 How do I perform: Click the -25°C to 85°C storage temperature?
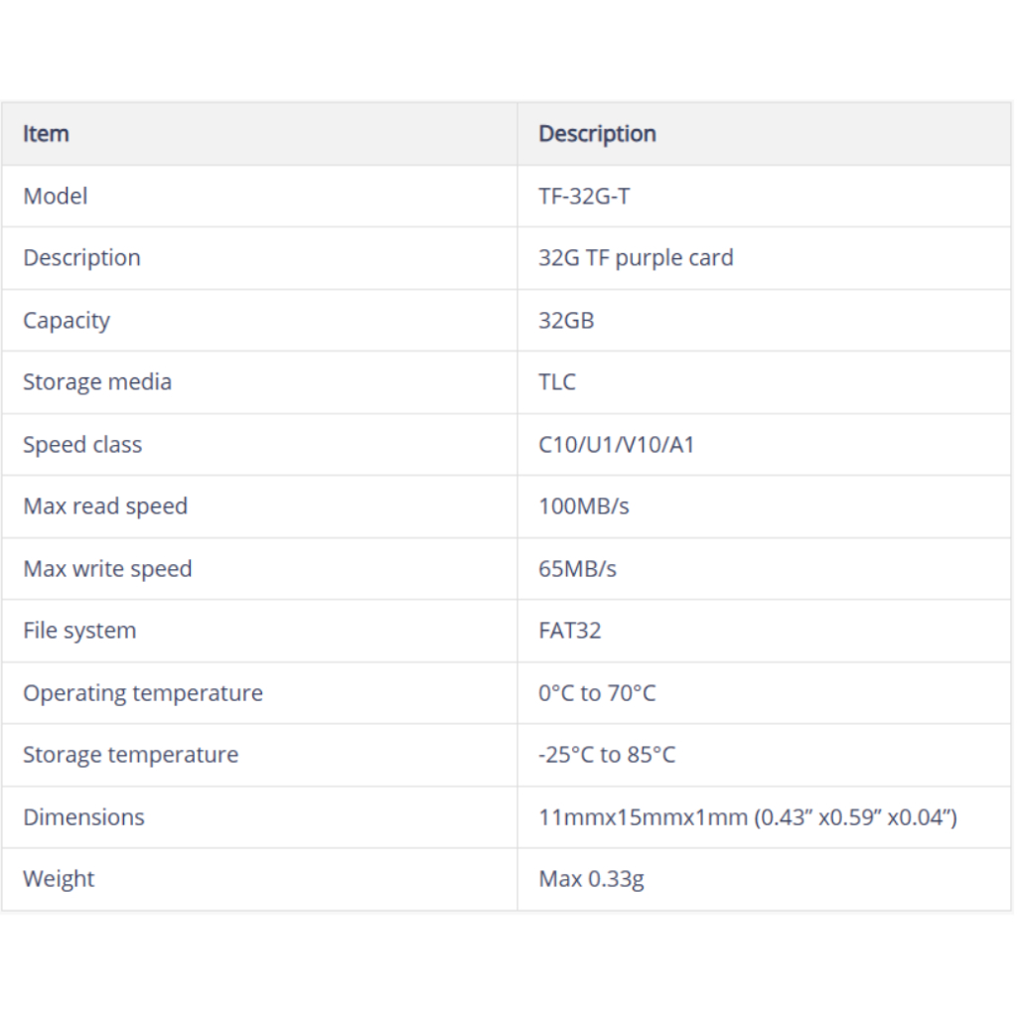click(607, 755)
